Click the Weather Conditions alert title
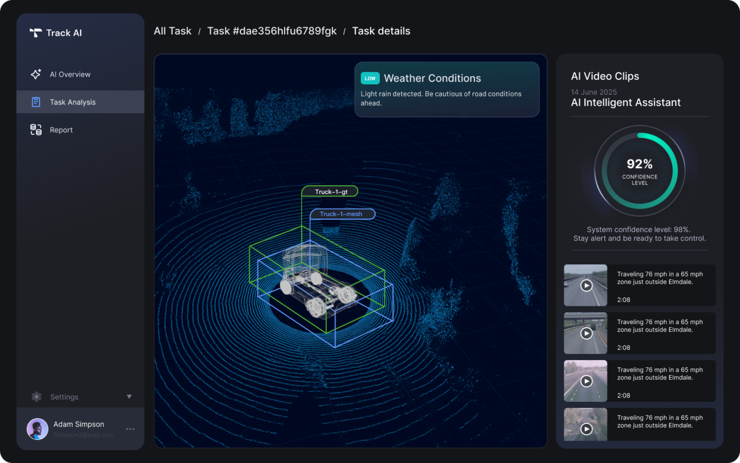Viewport: 740px width, 463px height. click(x=432, y=78)
